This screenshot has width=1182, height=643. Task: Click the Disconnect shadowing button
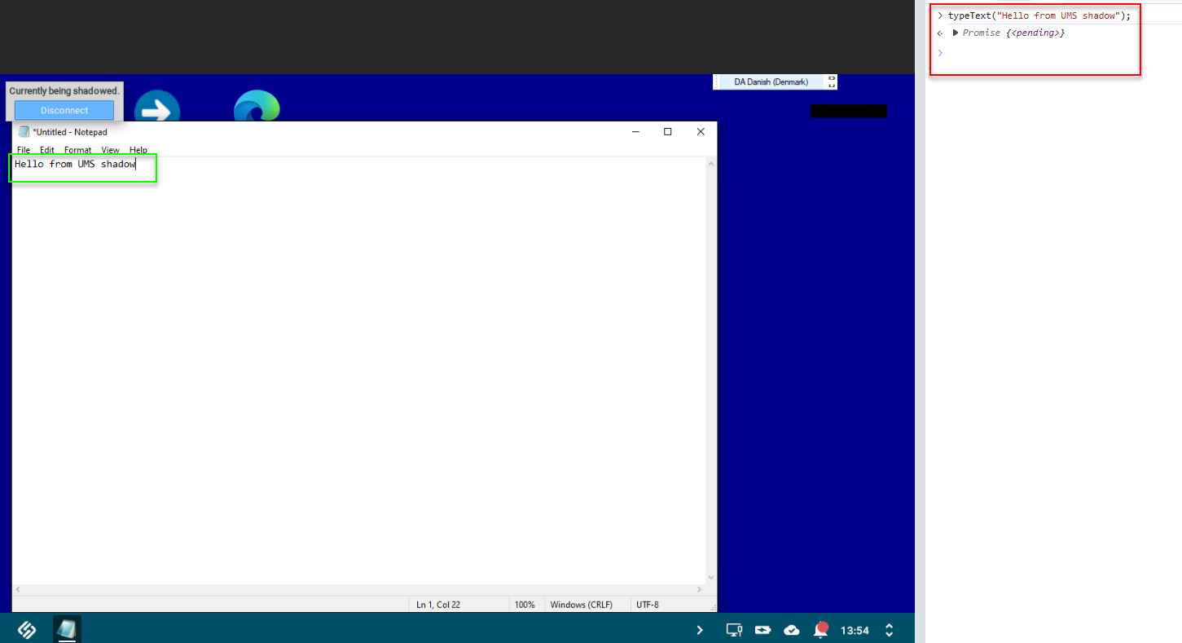[64, 110]
